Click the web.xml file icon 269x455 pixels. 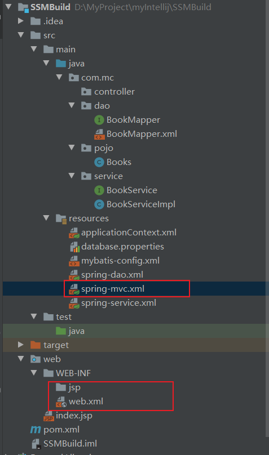61,402
